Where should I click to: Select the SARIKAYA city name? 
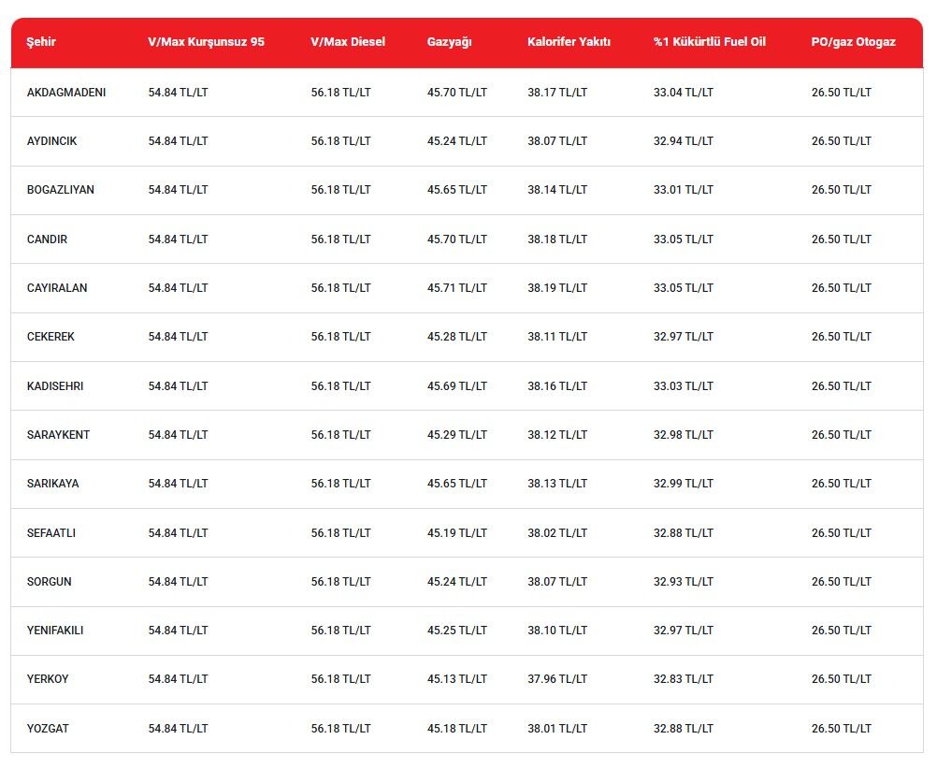pyautogui.click(x=52, y=483)
